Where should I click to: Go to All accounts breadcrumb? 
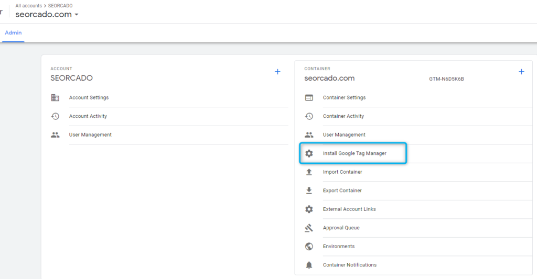[28, 6]
